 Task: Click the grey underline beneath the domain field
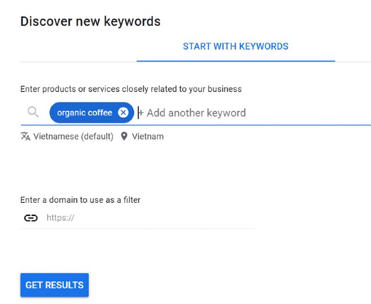click(137, 229)
